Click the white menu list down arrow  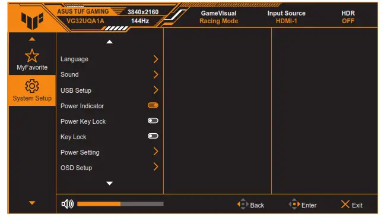pyautogui.click(x=109, y=183)
